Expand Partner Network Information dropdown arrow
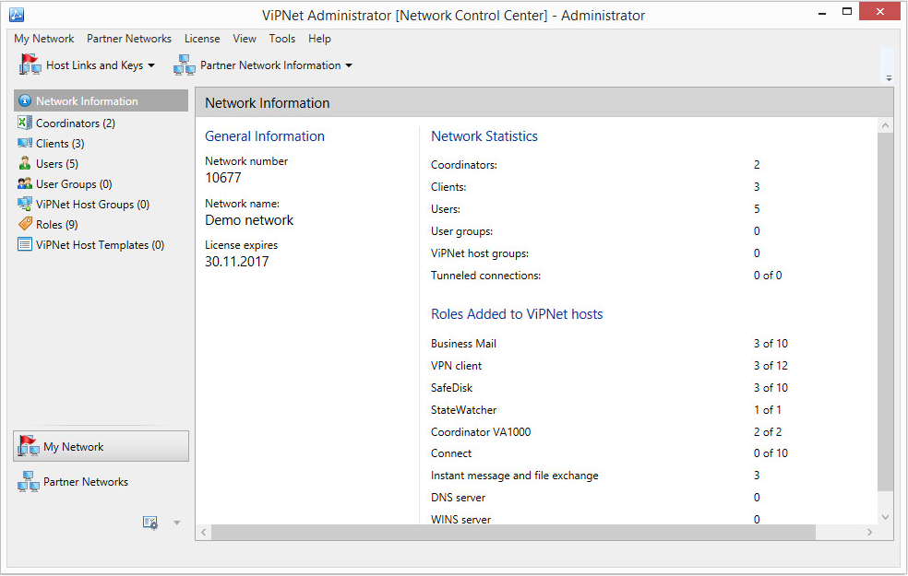908x576 pixels. [x=349, y=65]
